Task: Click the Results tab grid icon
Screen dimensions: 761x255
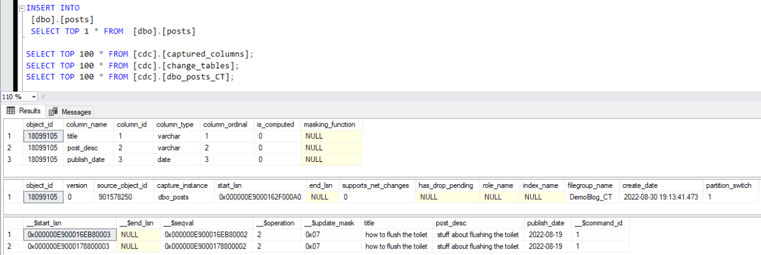Action: tap(11, 111)
